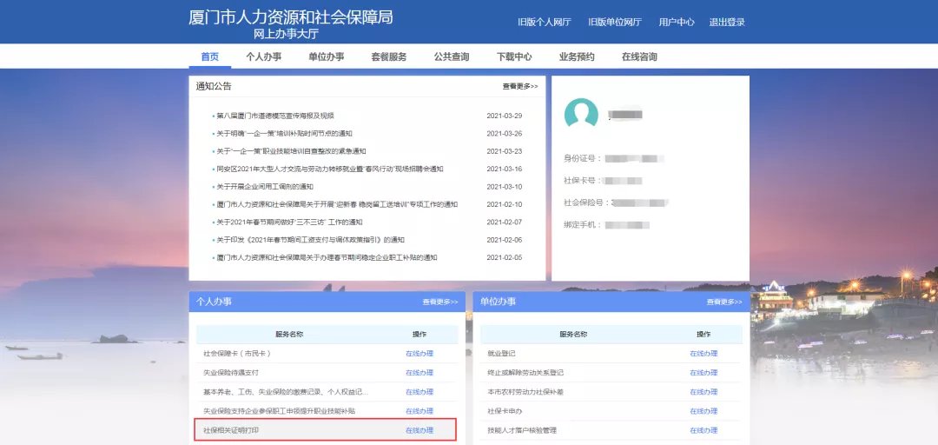Screen dimensions: 938x445
Task: Click 在线办理 for 失业保险待遇支付
Action: click(419, 373)
